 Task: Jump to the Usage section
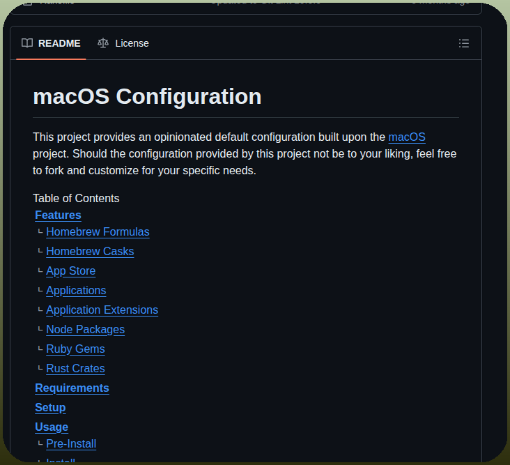click(x=52, y=427)
